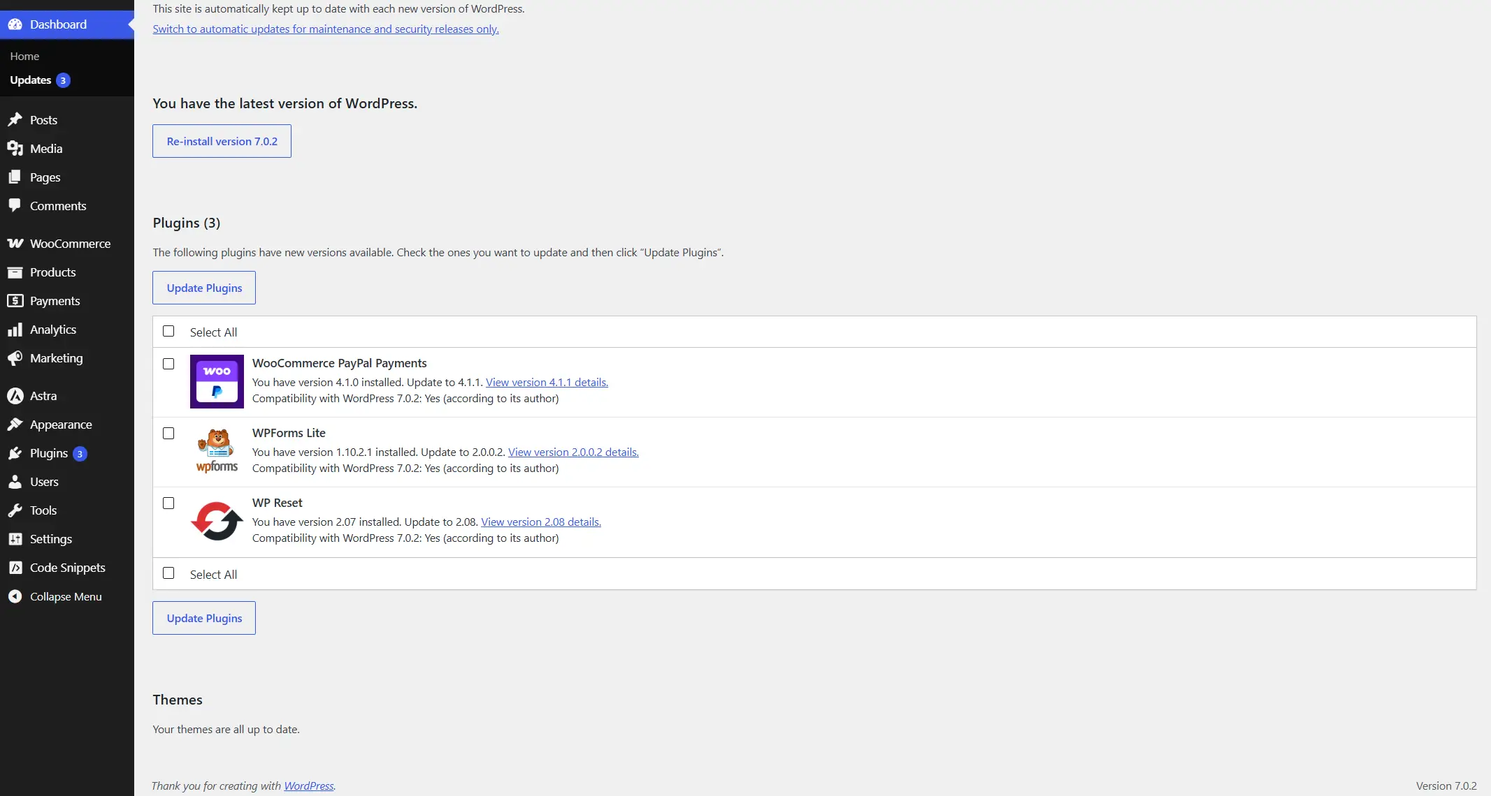Click the WooCommerce PayPal Payments title
Image resolution: width=1491 pixels, height=796 pixels.
coord(339,363)
